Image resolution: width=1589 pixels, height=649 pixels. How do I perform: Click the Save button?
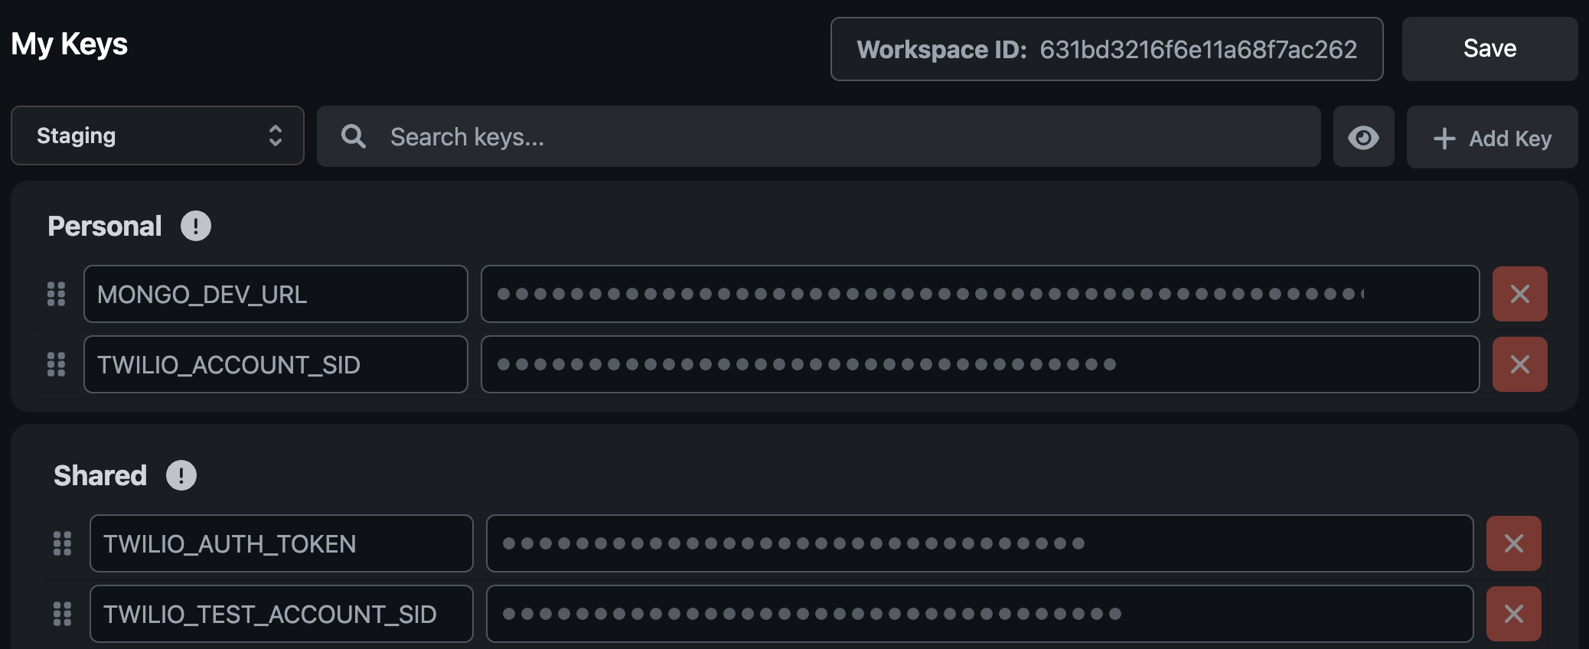[1489, 48]
